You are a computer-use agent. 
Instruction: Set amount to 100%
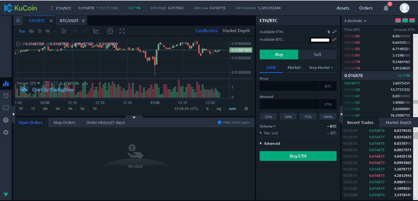(328, 117)
